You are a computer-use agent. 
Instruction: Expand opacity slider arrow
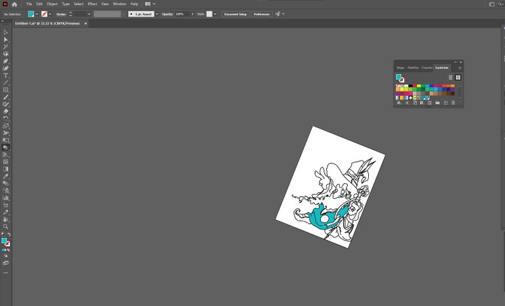tap(193, 14)
